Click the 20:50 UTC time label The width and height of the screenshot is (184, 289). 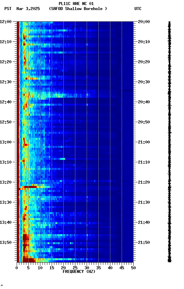coord(144,122)
